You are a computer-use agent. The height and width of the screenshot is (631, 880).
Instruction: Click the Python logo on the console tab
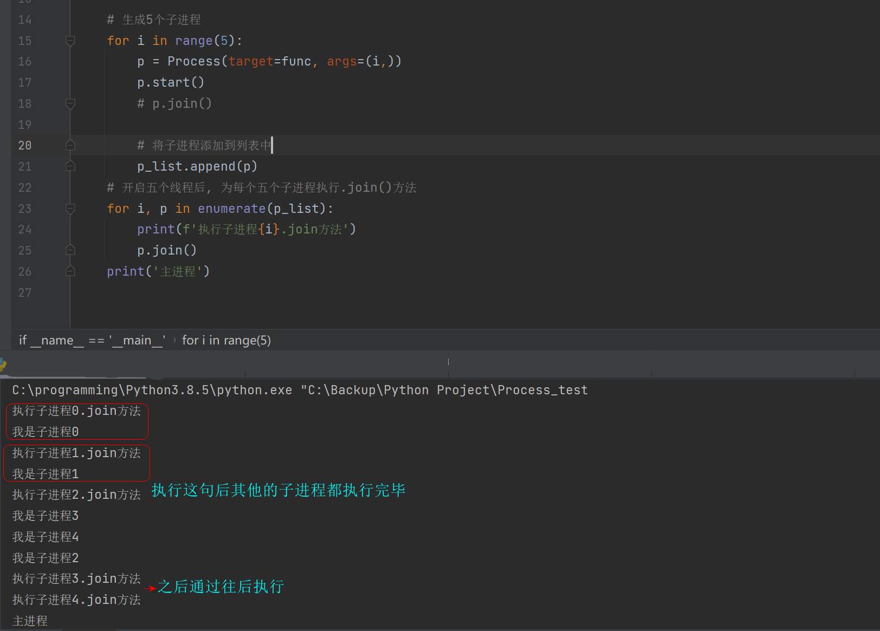point(4,366)
